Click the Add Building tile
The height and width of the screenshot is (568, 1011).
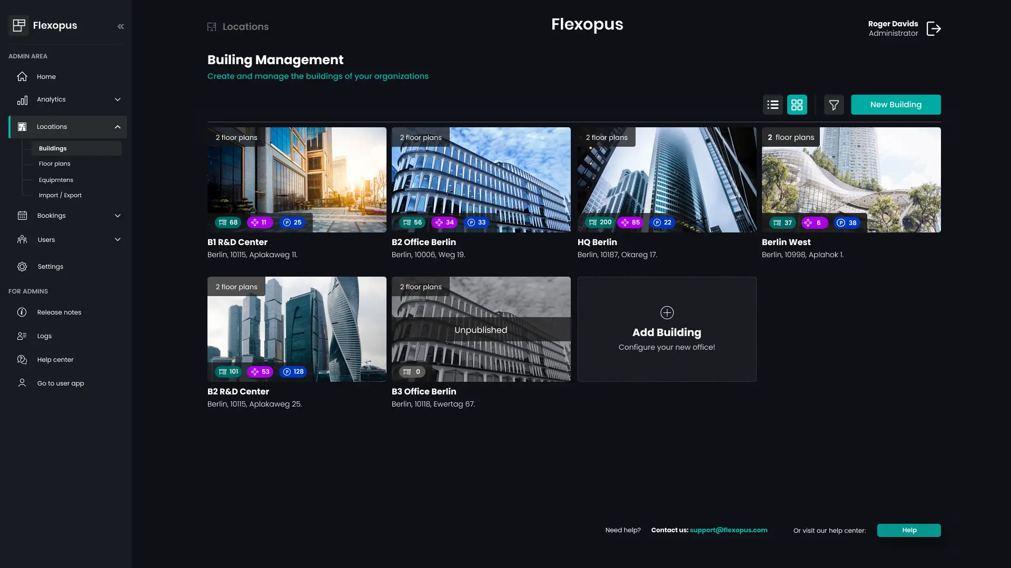(667, 329)
